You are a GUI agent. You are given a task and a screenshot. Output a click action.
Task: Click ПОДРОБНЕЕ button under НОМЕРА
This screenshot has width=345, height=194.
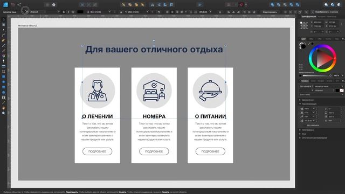[x=154, y=151]
